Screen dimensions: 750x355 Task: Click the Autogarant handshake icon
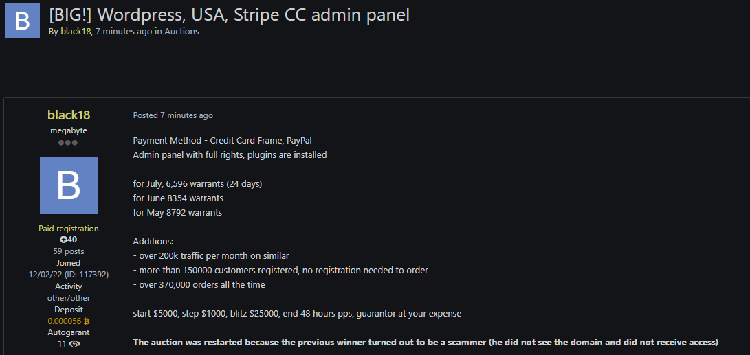75,344
